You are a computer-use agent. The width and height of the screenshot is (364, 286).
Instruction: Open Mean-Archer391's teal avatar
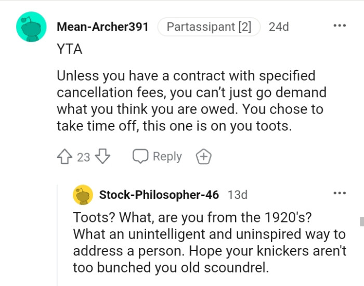point(31,27)
